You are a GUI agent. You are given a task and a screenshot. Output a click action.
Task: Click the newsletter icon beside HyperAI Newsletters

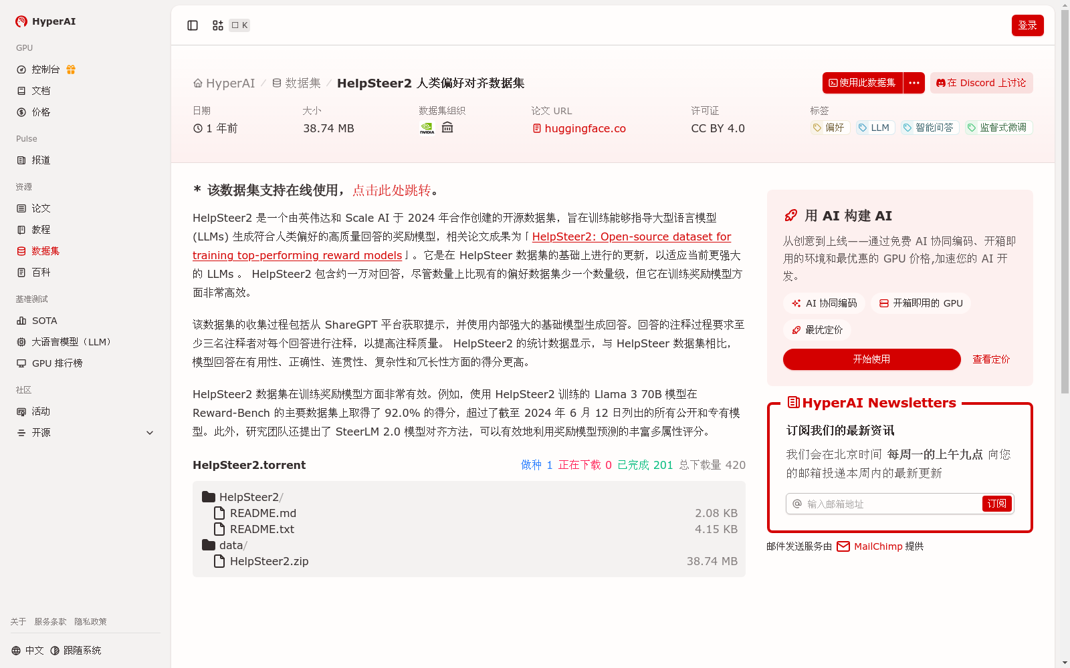point(794,402)
